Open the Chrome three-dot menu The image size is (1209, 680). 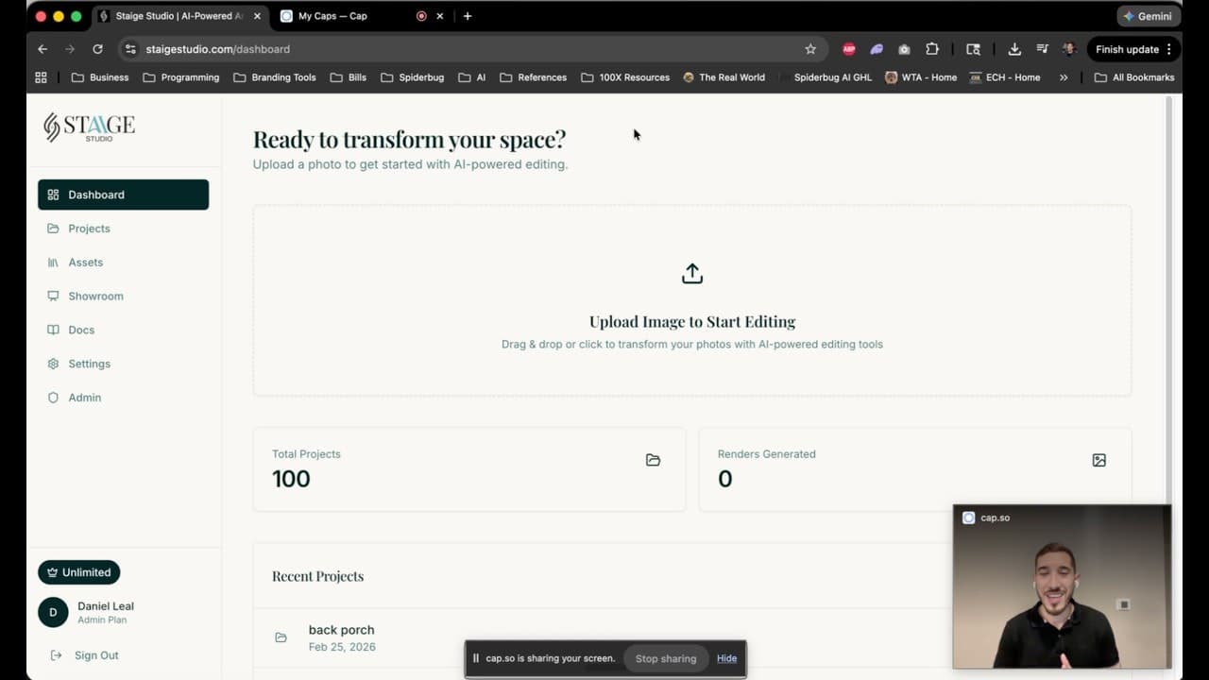[x=1171, y=49]
